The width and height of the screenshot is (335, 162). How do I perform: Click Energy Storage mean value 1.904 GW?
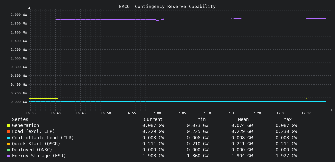pos(242,156)
